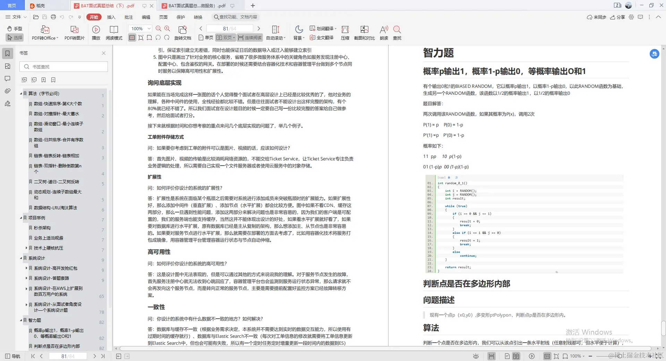Switch to 编辑 ribbon tab
The image size is (666, 361).
coord(146,17)
